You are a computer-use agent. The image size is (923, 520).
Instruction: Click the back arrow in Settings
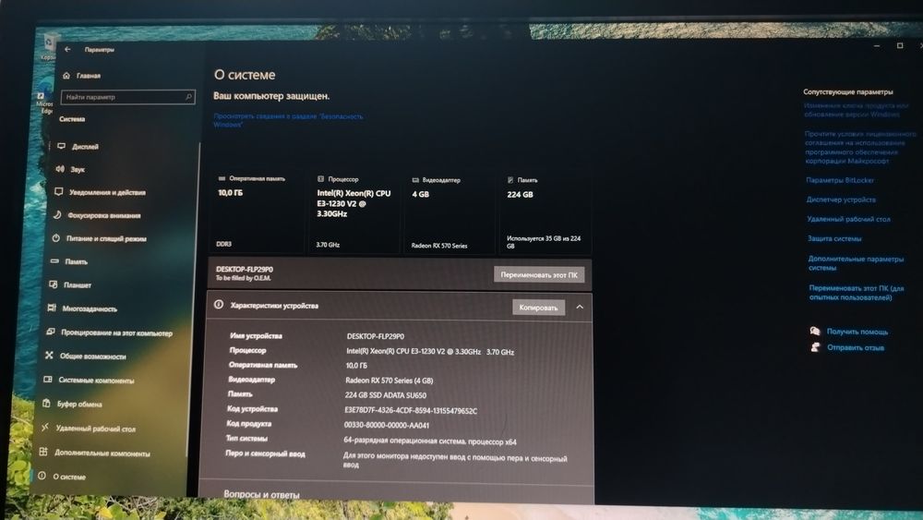click(67, 50)
